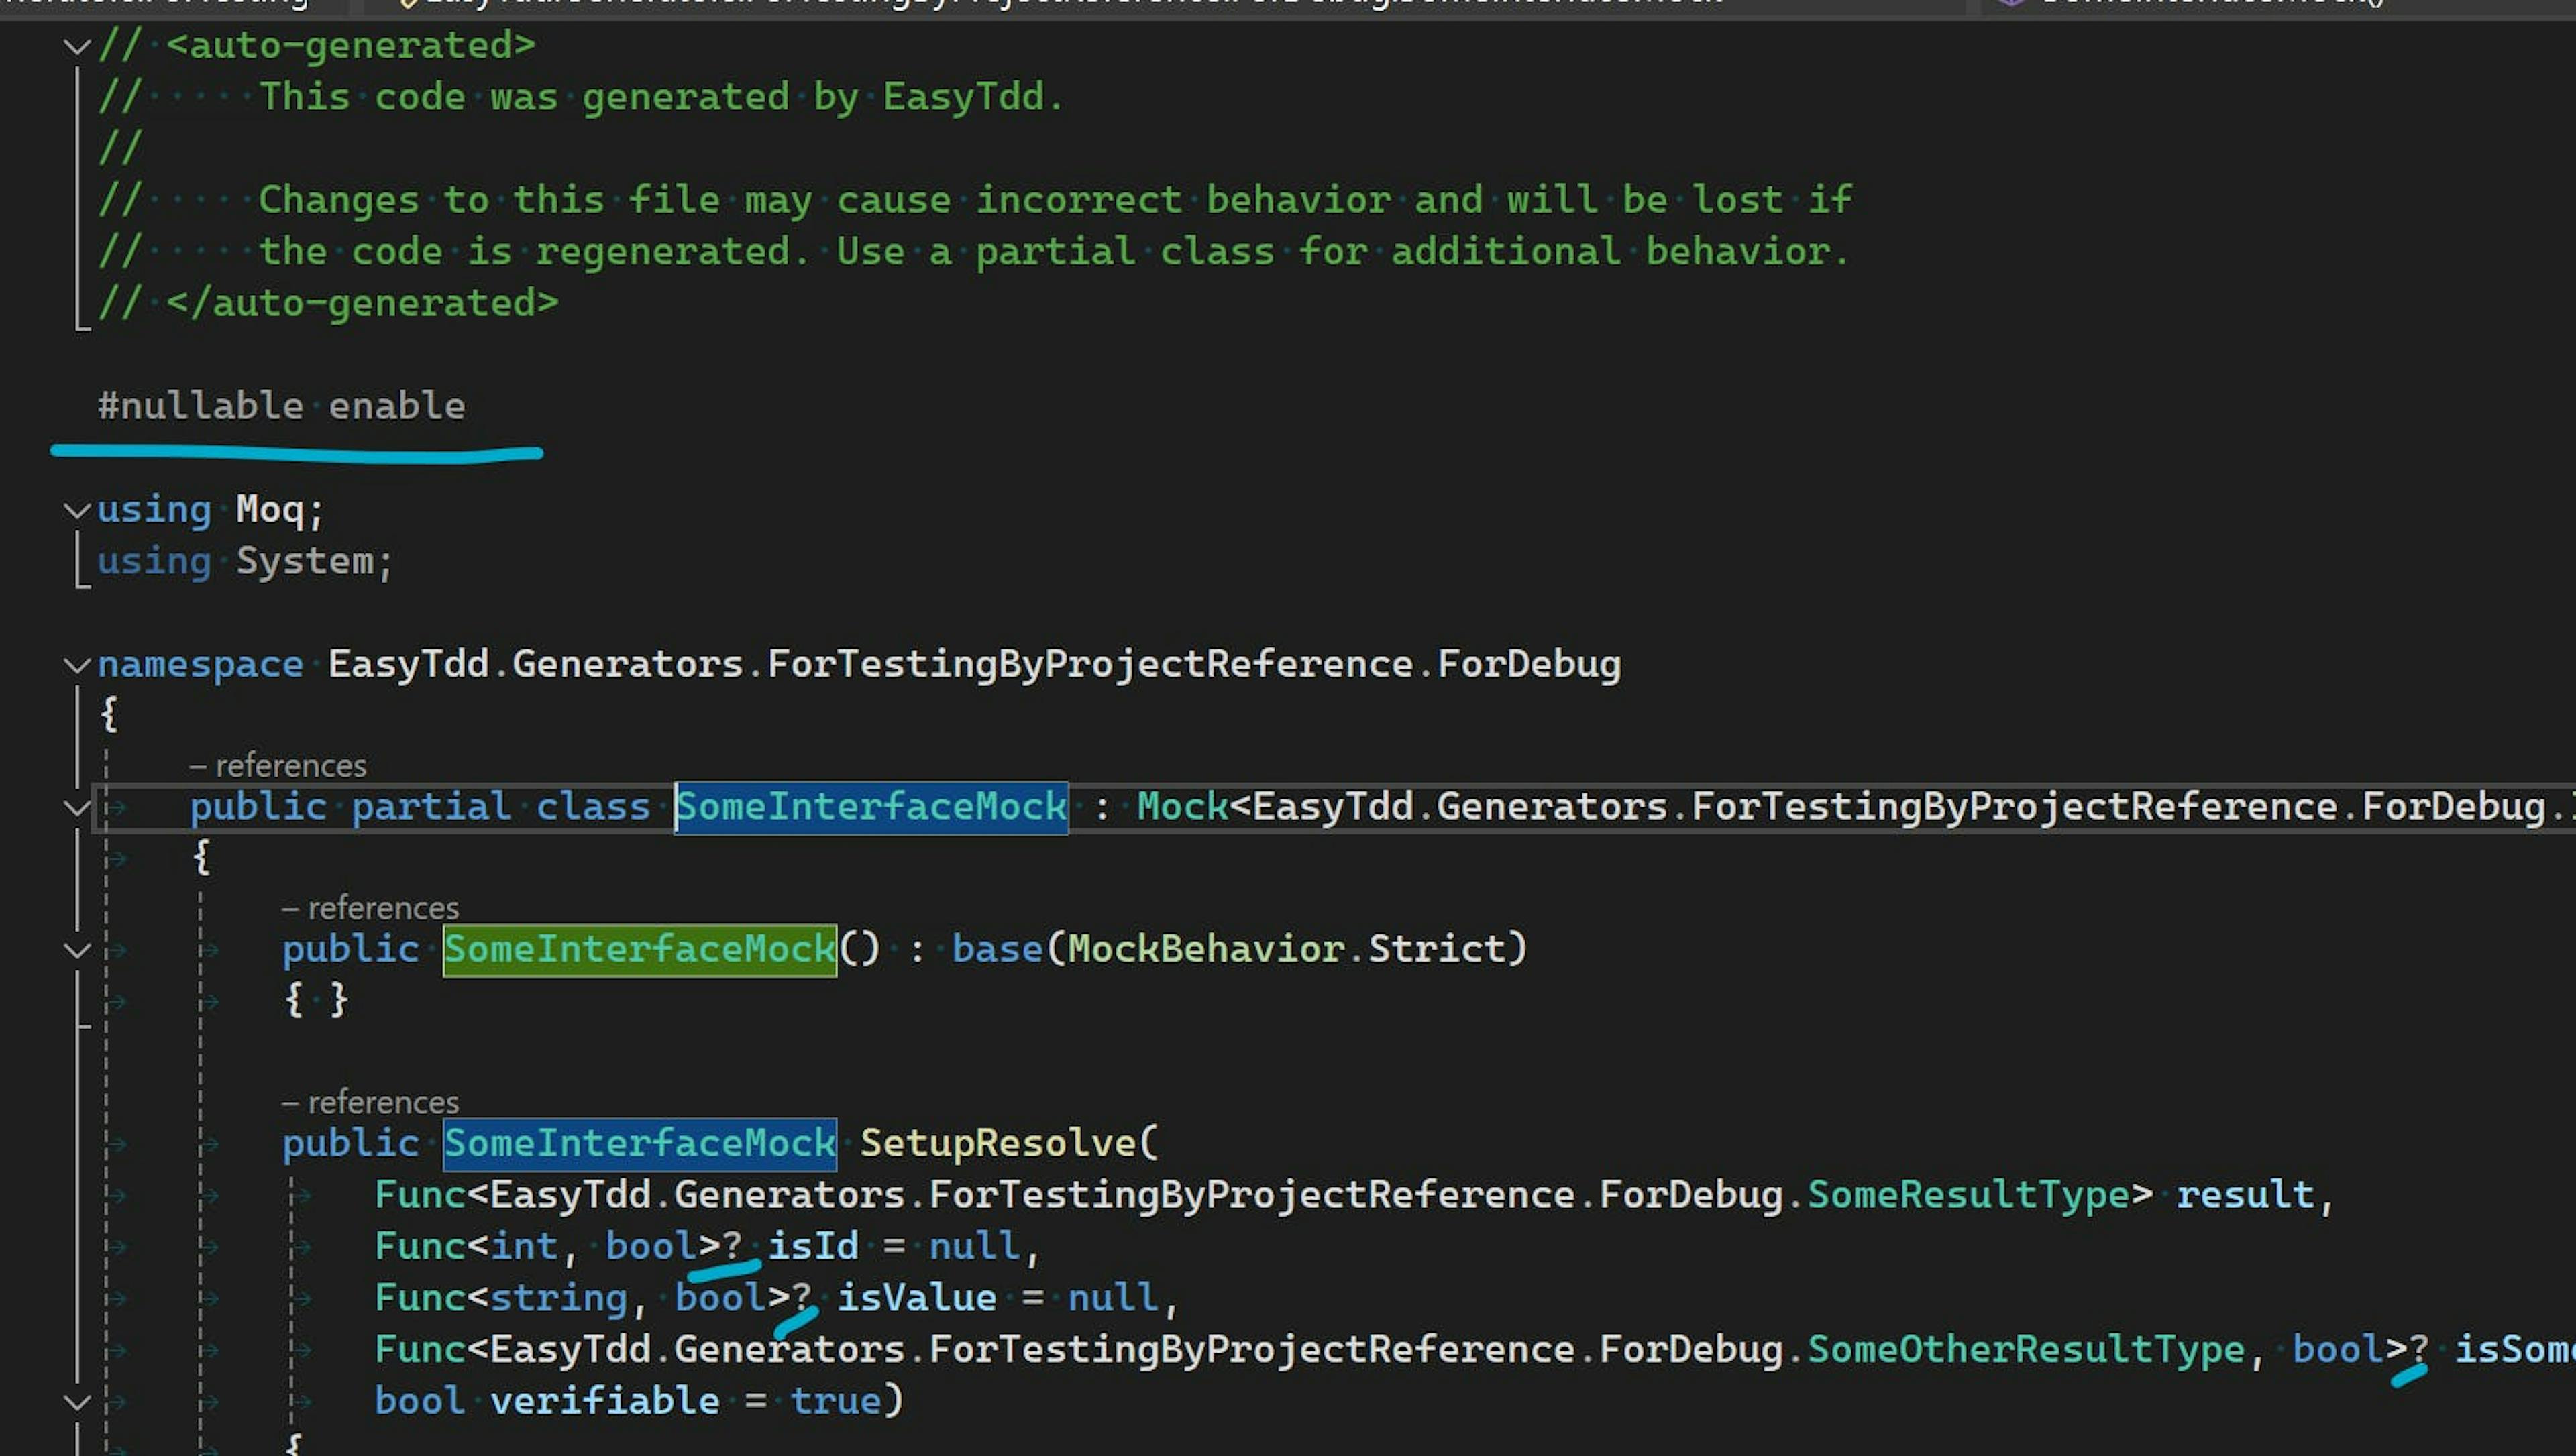
Task: Click 'null' default of isValue
Action: click(1113, 1298)
